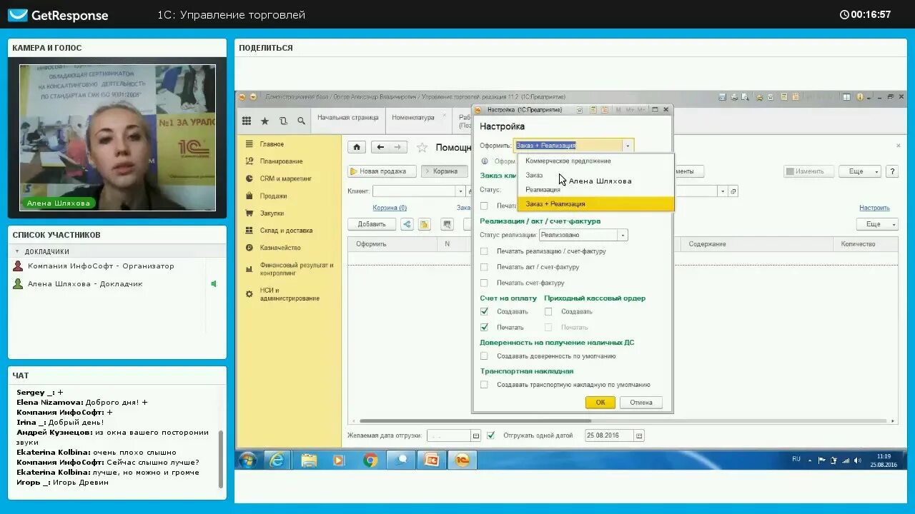Viewport: 915px width, 514px height.
Task: Open Статус реализации dropdown
Action: coord(623,235)
